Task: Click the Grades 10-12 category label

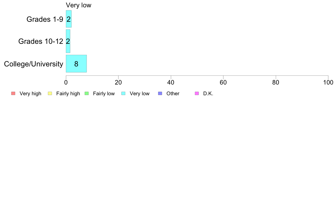Action: pyautogui.click(x=41, y=41)
